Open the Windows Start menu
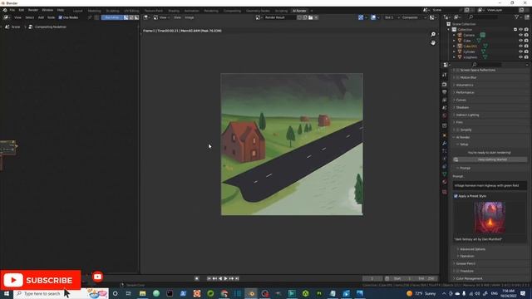 click(7, 293)
